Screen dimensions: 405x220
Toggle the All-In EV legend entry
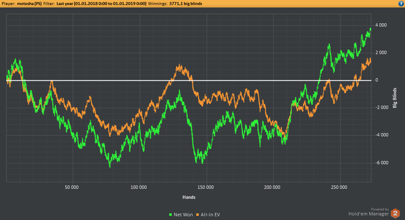pyautogui.click(x=208, y=215)
